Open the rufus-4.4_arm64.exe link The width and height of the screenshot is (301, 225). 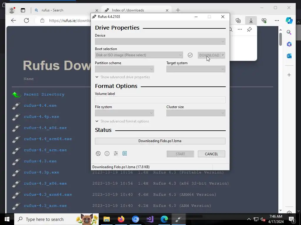pyautogui.click(x=48, y=139)
